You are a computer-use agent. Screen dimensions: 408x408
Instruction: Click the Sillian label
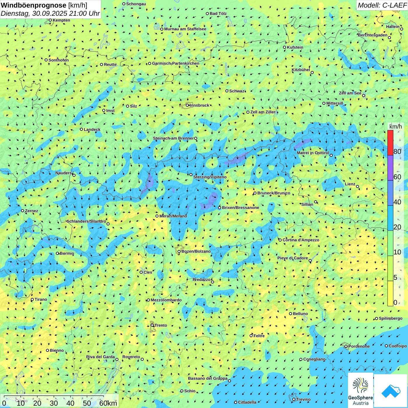307,204
